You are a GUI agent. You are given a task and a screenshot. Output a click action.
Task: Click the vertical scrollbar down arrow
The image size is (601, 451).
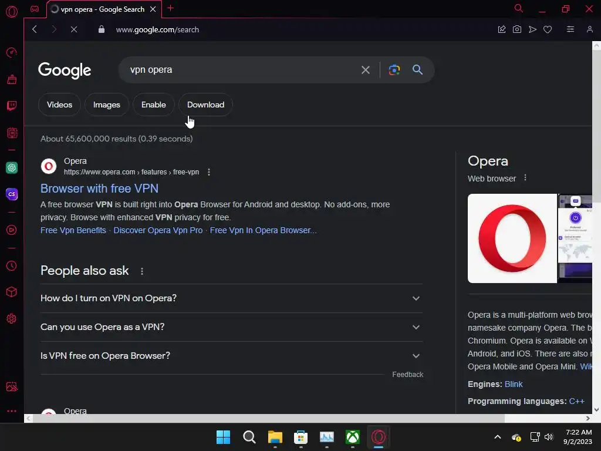pos(596,409)
